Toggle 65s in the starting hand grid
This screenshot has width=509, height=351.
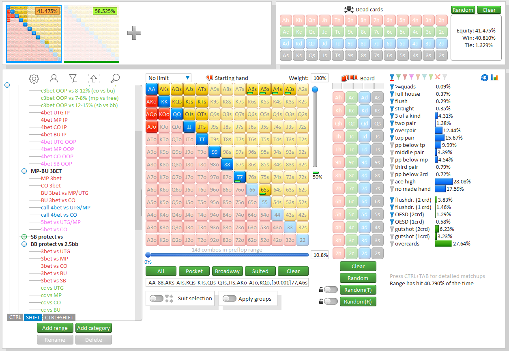[x=265, y=189]
